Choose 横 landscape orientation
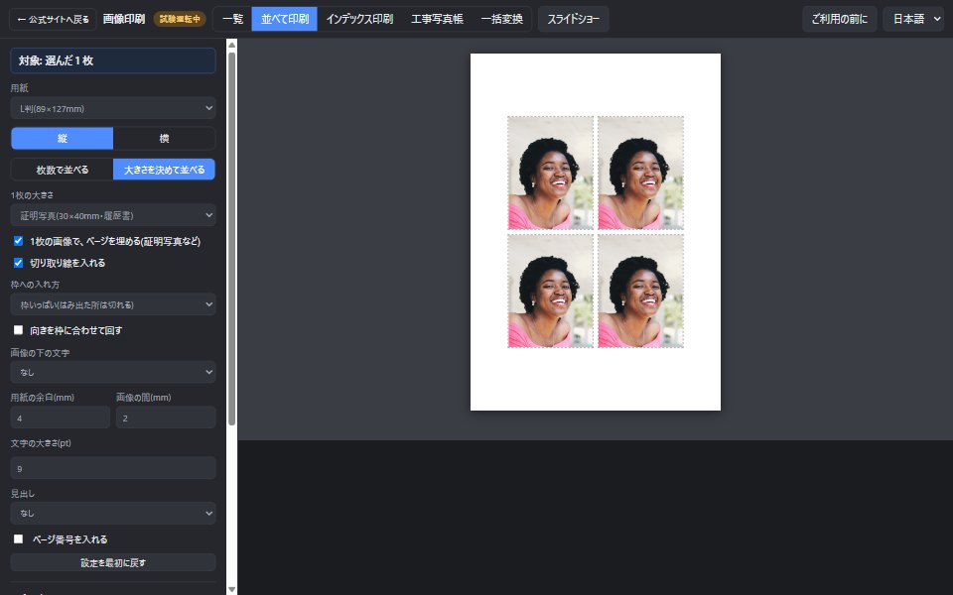Image resolution: width=953 pixels, height=595 pixels. pos(164,139)
